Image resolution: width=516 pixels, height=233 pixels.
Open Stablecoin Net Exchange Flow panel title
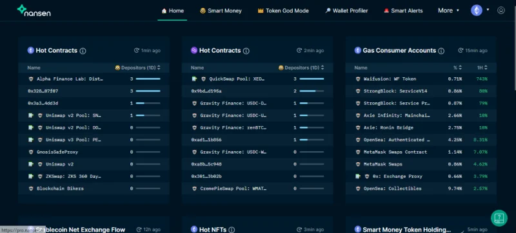click(x=81, y=229)
